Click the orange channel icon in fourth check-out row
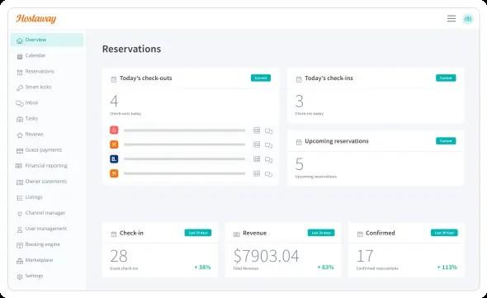Image resolution: width=487 pixels, height=298 pixels. [114, 173]
